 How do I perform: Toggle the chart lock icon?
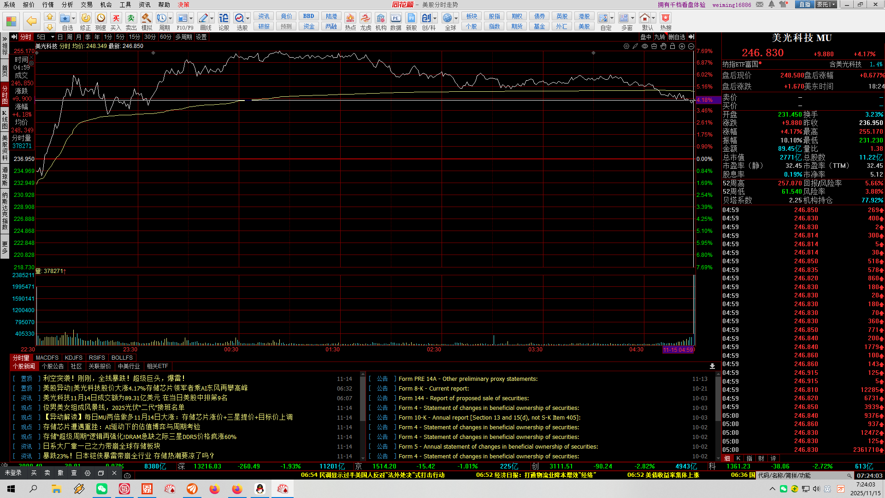pos(673,46)
